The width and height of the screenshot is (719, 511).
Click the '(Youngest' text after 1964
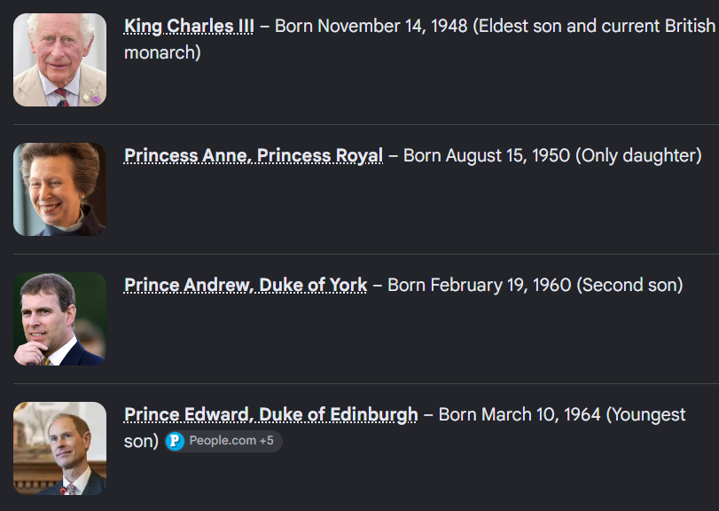pos(645,414)
